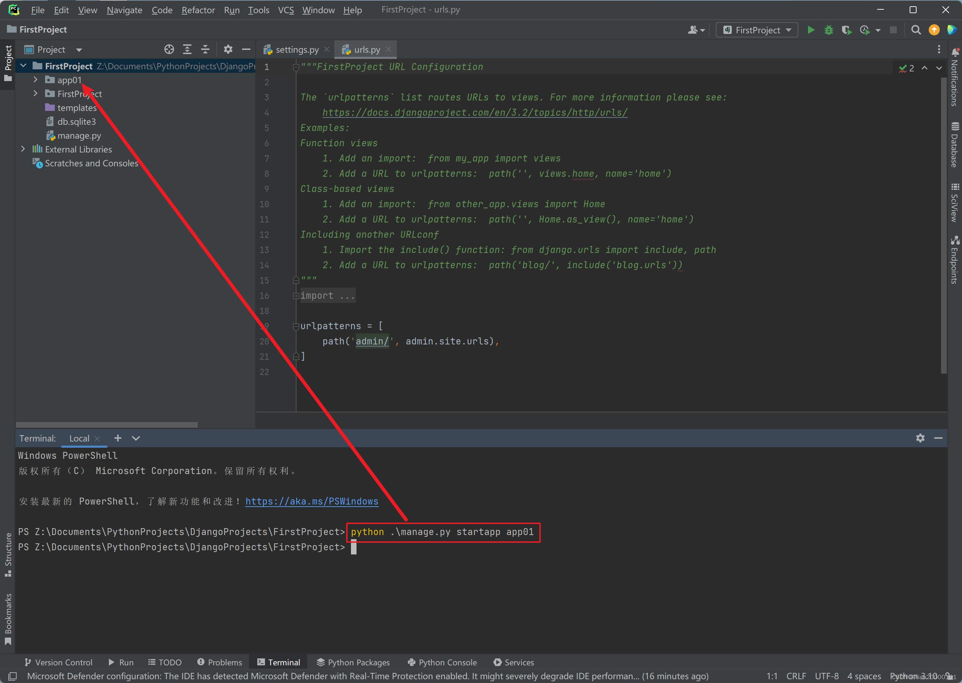Expand folded import region
Screen dimensions: 962x683
pos(296,296)
